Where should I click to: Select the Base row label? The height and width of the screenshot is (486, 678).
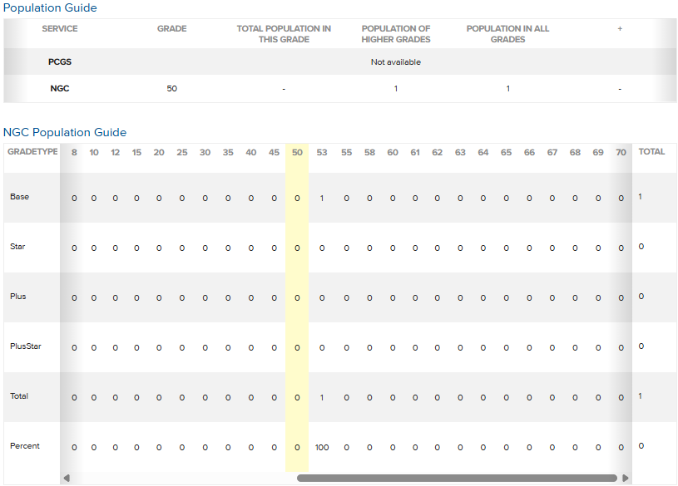pyautogui.click(x=19, y=197)
